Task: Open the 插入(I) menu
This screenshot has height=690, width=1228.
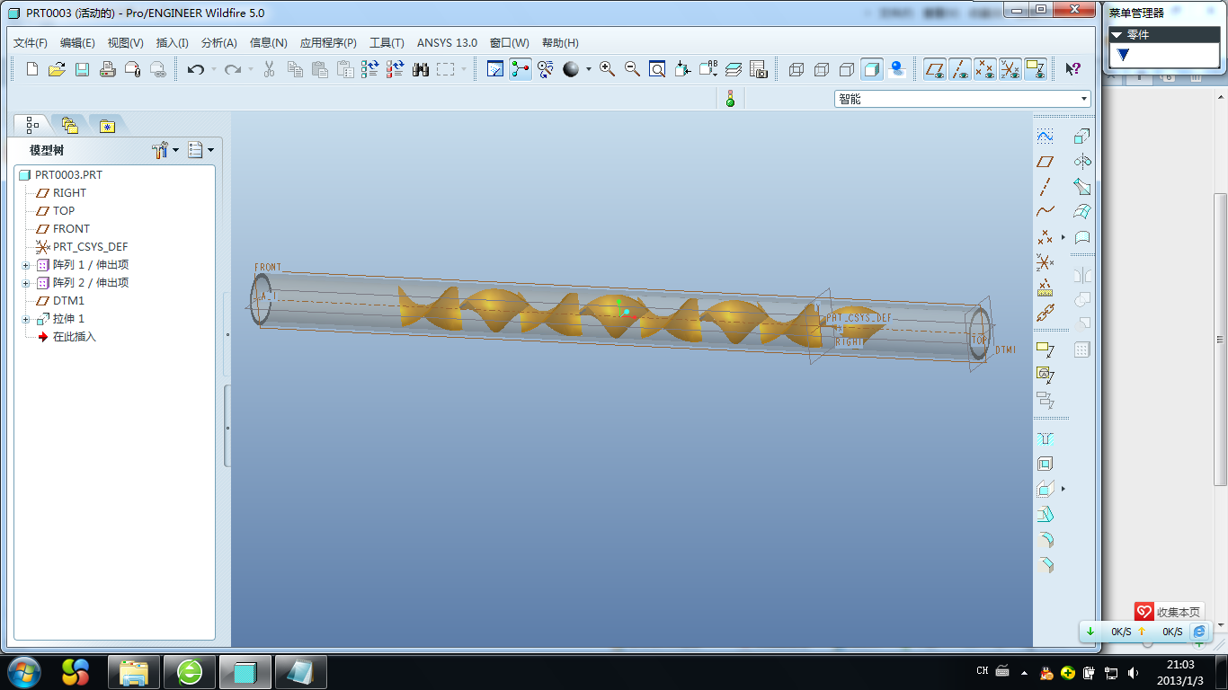Action: pyautogui.click(x=172, y=42)
